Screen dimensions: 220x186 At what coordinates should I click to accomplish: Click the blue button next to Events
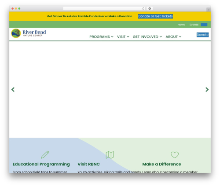click(204, 25)
